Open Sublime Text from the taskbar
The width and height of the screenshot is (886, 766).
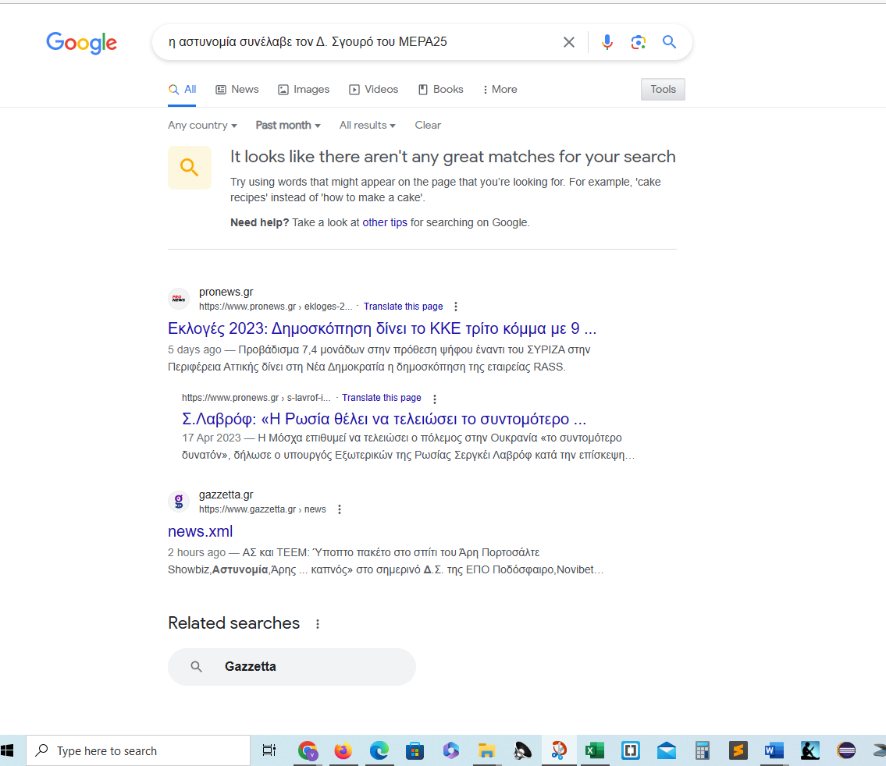(x=738, y=750)
